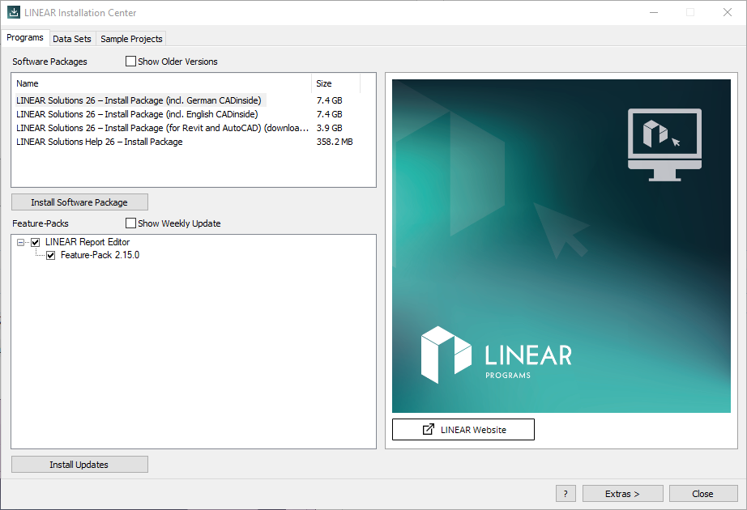The image size is (747, 510).
Task: Click the LINEAR Installation Center title bar icon
Action: pyautogui.click(x=13, y=12)
